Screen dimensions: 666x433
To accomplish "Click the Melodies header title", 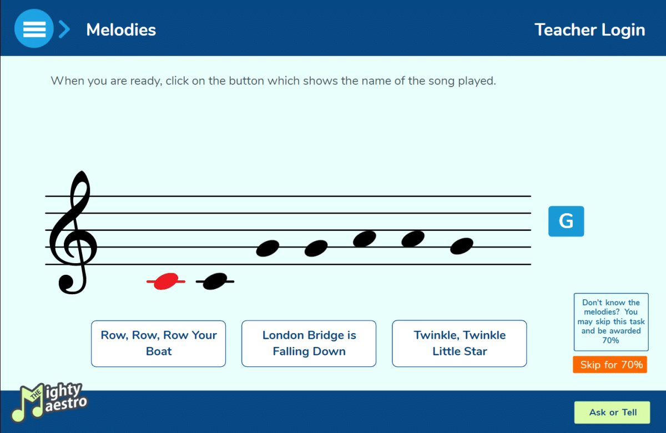I will click(121, 29).
